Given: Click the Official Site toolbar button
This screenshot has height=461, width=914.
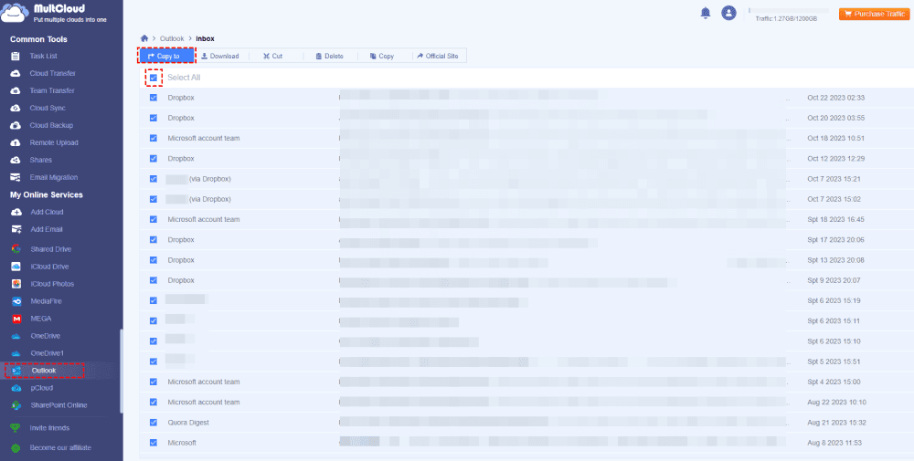Looking at the screenshot, I should coord(438,56).
